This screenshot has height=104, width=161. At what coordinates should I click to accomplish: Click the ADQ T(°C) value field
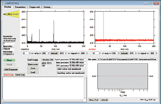coord(44,66)
